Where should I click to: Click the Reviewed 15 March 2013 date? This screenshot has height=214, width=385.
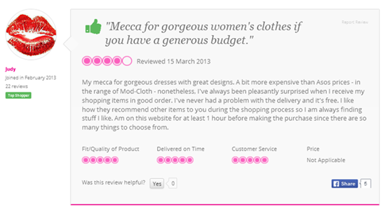pos(173,62)
